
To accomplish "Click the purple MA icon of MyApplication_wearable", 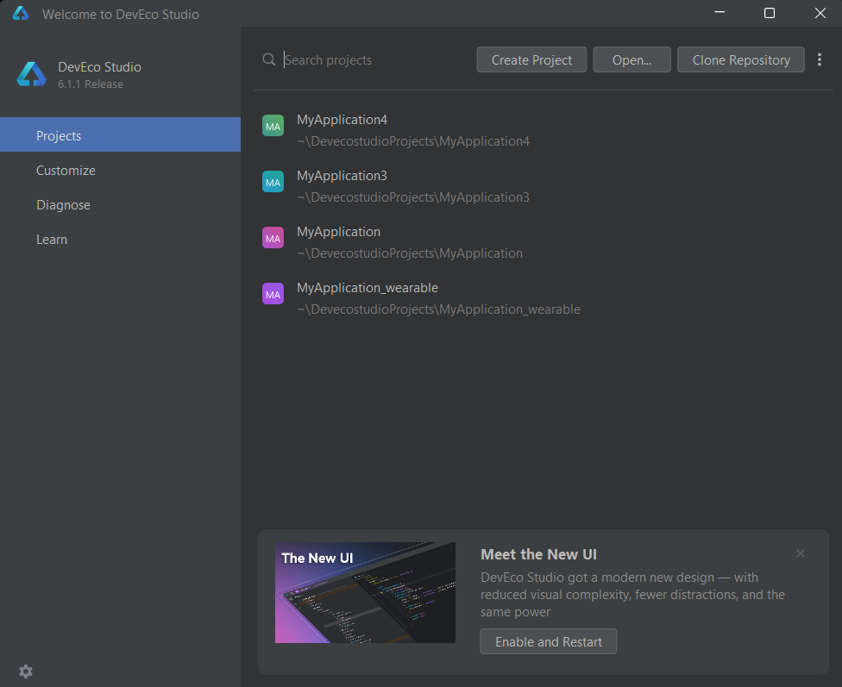I will coord(273,294).
